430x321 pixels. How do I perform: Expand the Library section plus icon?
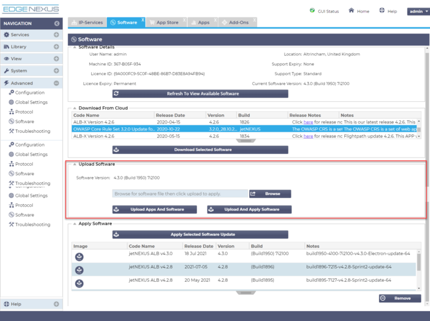(57, 47)
